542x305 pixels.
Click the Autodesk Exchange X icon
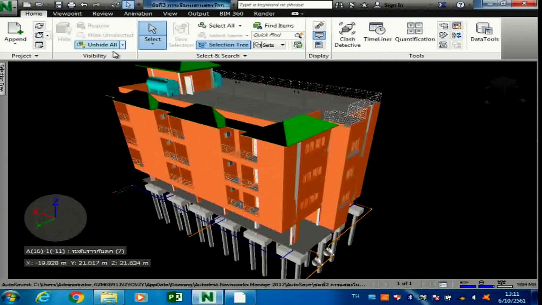[x=442, y=5]
